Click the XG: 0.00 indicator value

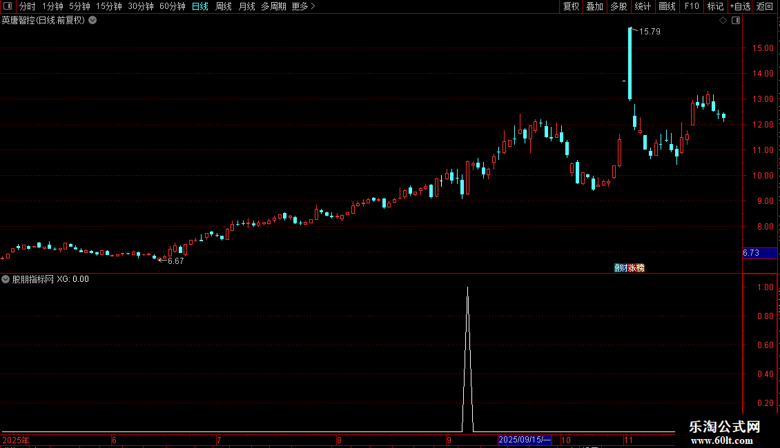point(72,279)
